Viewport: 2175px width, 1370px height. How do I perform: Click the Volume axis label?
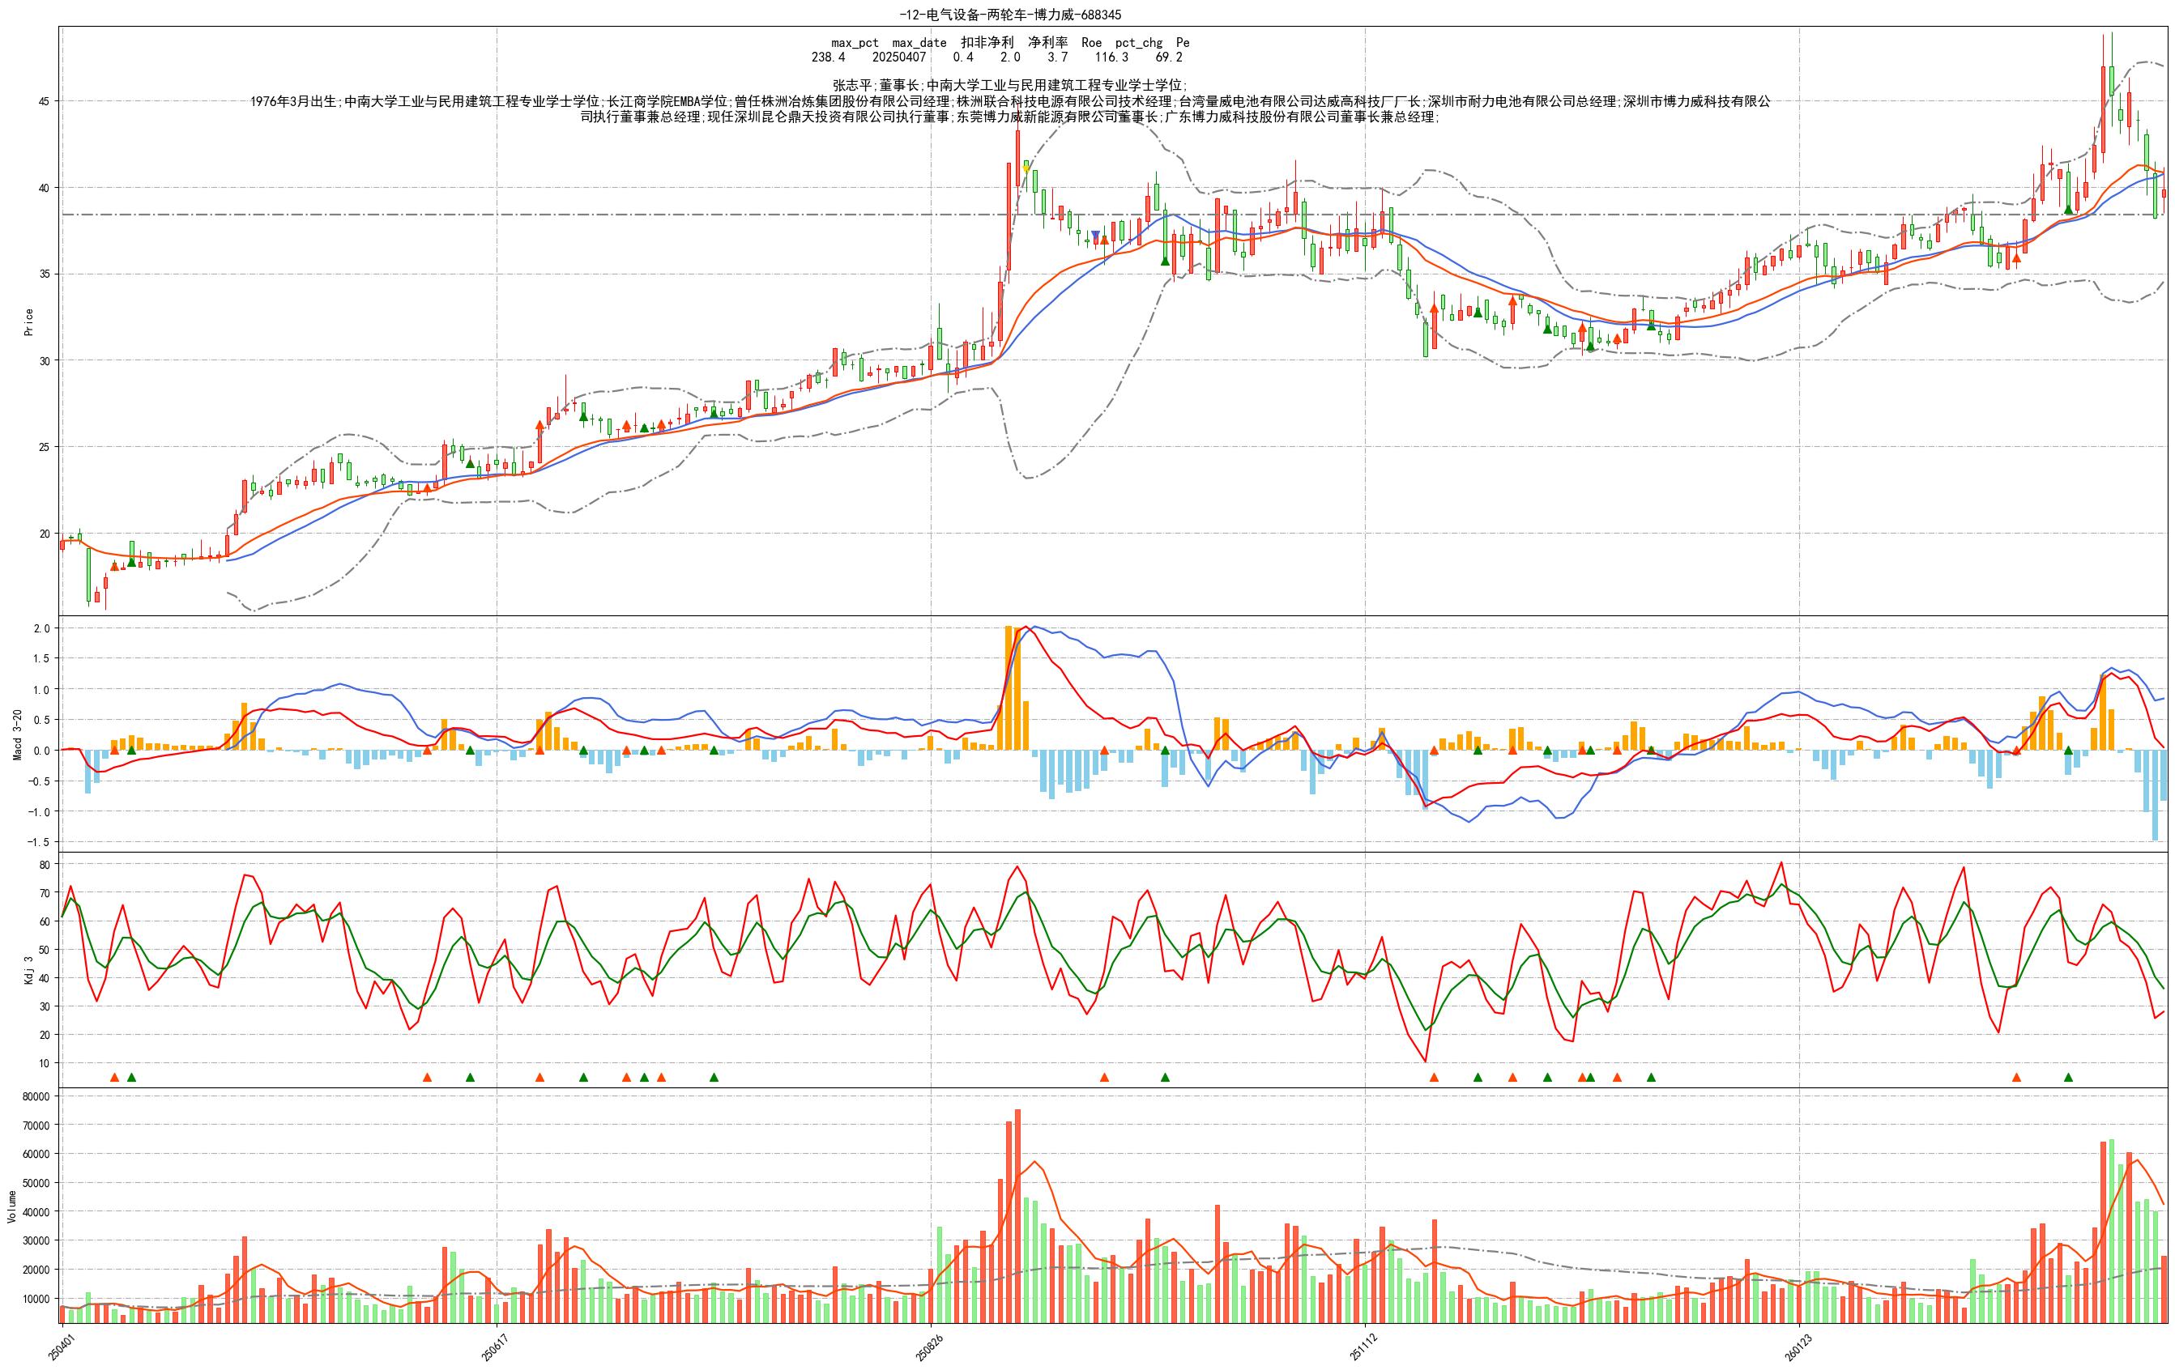pyautogui.click(x=11, y=1206)
